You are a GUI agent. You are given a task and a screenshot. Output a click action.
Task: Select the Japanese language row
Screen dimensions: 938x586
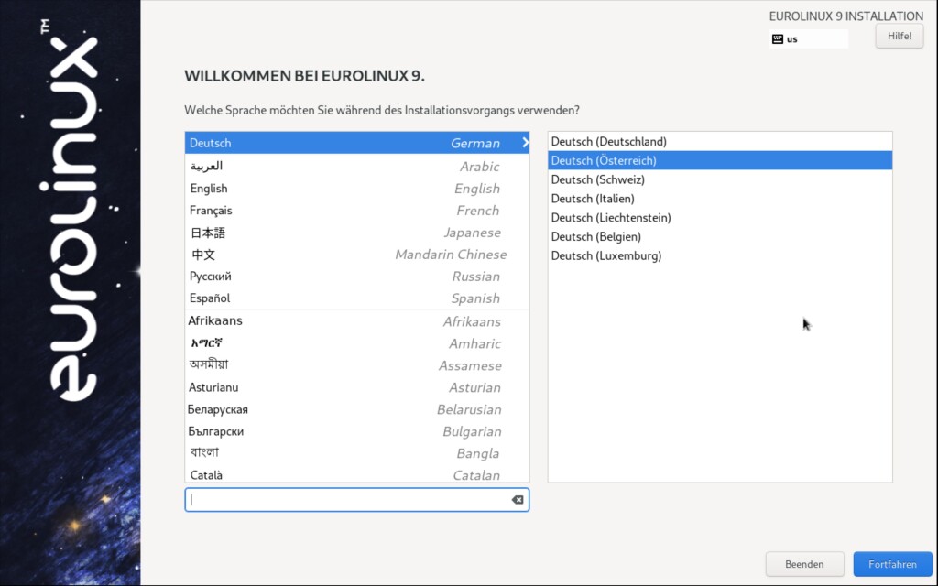tap(357, 233)
